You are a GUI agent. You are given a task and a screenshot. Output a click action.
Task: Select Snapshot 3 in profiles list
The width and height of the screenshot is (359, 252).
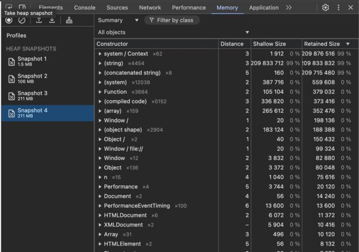tap(47, 96)
